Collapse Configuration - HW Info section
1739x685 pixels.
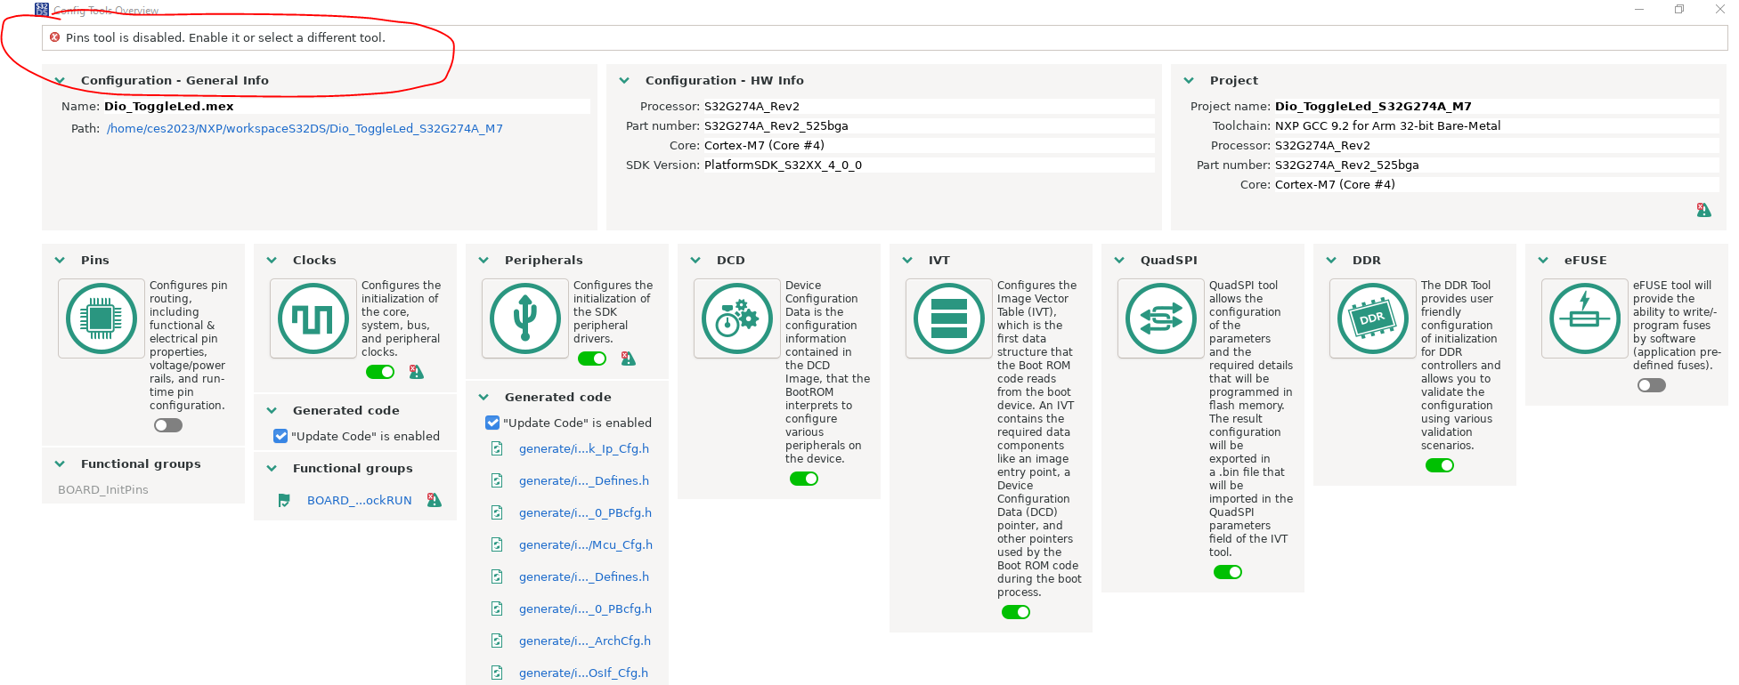coord(624,80)
